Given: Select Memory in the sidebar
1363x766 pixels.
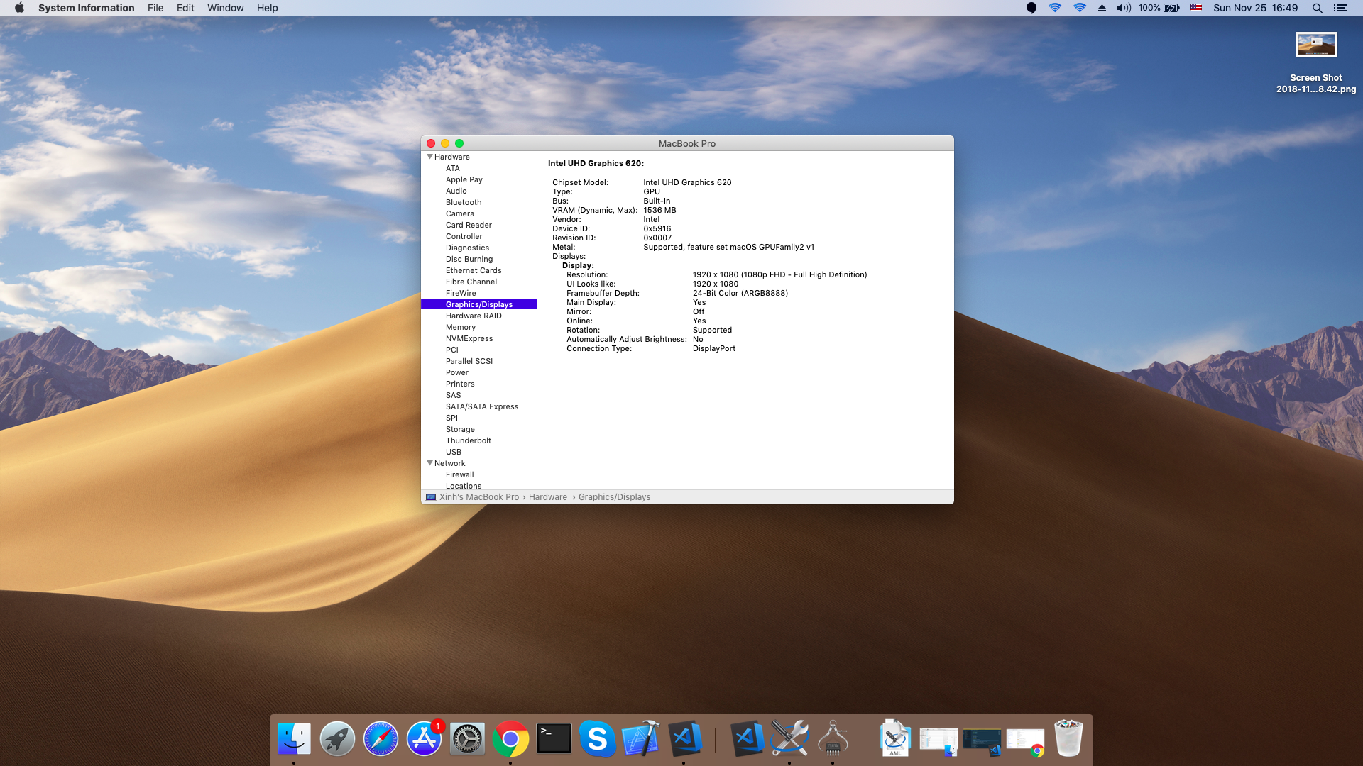Looking at the screenshot, I should click(x=461, y=327).
